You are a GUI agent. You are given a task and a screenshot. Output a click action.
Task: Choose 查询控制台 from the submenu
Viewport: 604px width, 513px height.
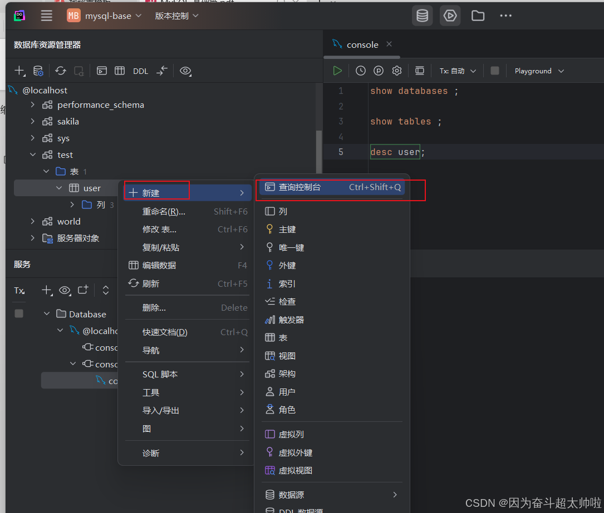click(x=332, y=187)
